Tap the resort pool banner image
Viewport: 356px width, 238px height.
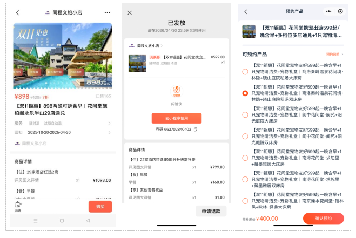coord(63,55)
